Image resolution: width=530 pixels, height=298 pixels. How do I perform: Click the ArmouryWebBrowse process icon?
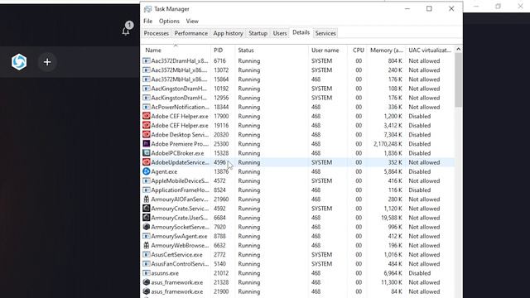(x=146, y=245)
